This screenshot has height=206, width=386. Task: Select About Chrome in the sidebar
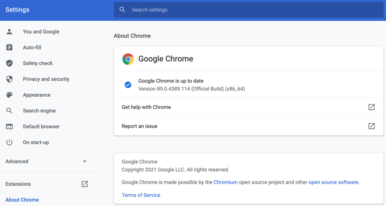22,200
